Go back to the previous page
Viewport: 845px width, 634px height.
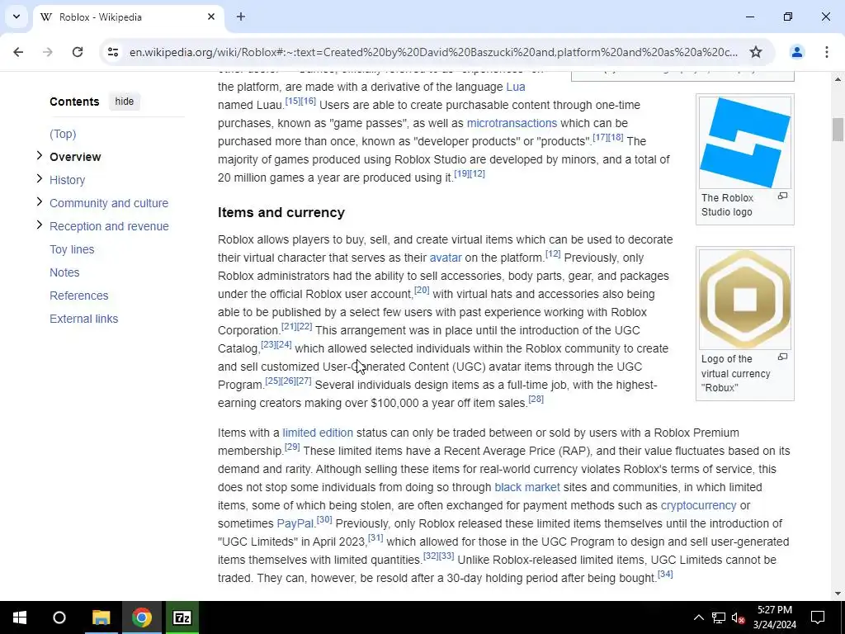pyautogui.click(x=18, y=52)
